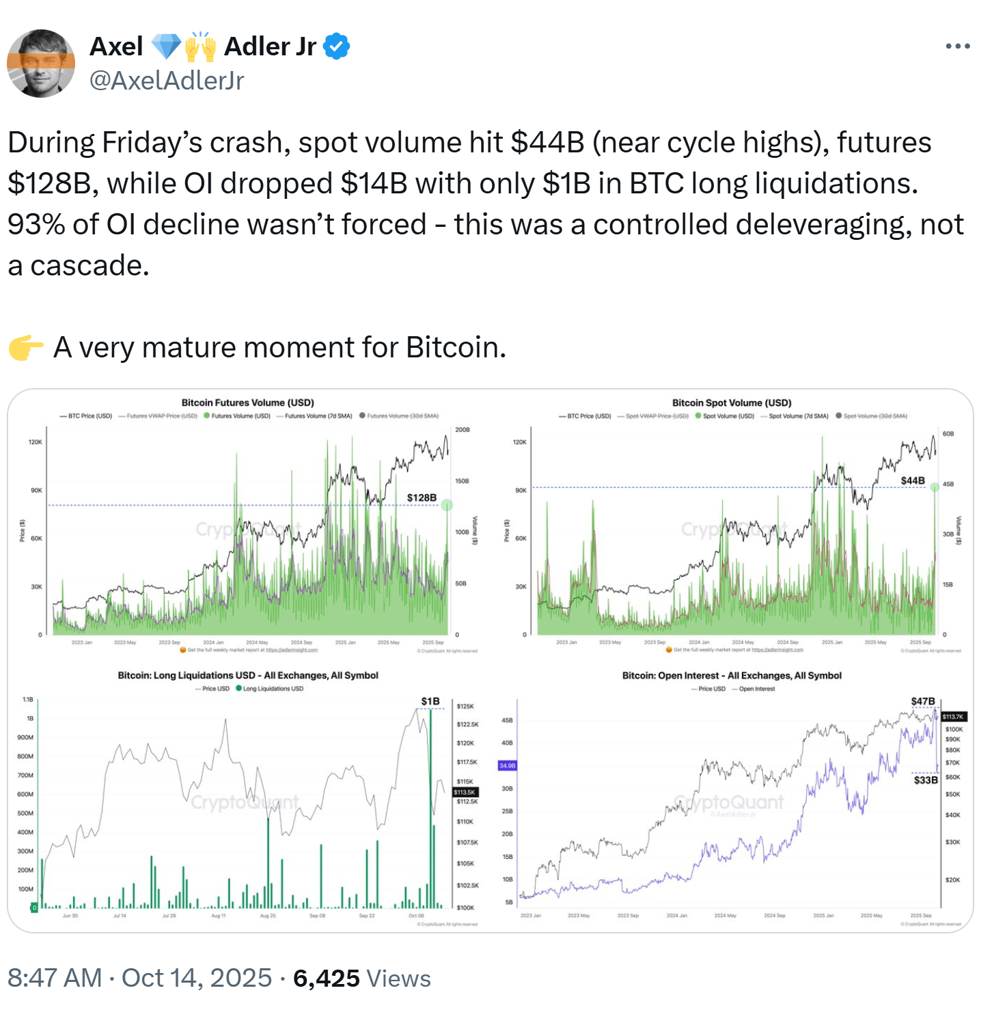Screen dimensions: 994x1012
Task: Click the 8:47 AM · Oct 14, 2025 timestamp
Action: 139,978
